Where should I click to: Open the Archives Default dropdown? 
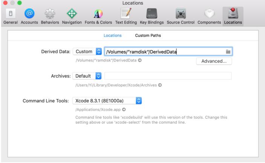pos(87,76)
